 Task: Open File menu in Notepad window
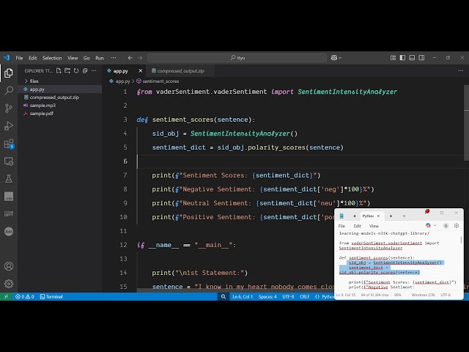[341, 226]
